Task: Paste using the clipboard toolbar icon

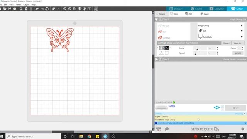Action: point(31,9)
